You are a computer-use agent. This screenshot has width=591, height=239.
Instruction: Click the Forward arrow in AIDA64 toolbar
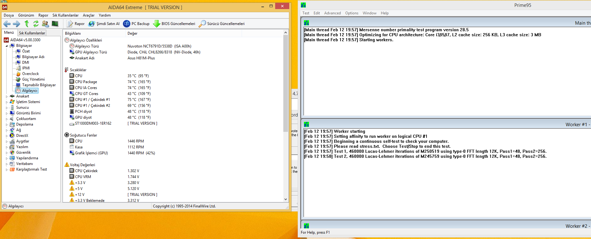tap(17, 24)
